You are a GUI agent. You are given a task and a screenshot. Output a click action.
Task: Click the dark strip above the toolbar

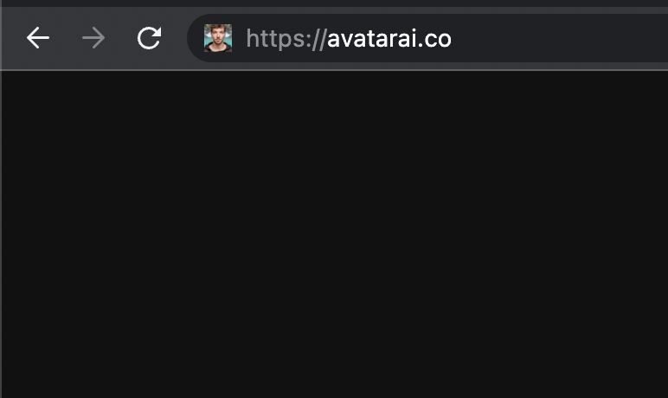point(334,3)
